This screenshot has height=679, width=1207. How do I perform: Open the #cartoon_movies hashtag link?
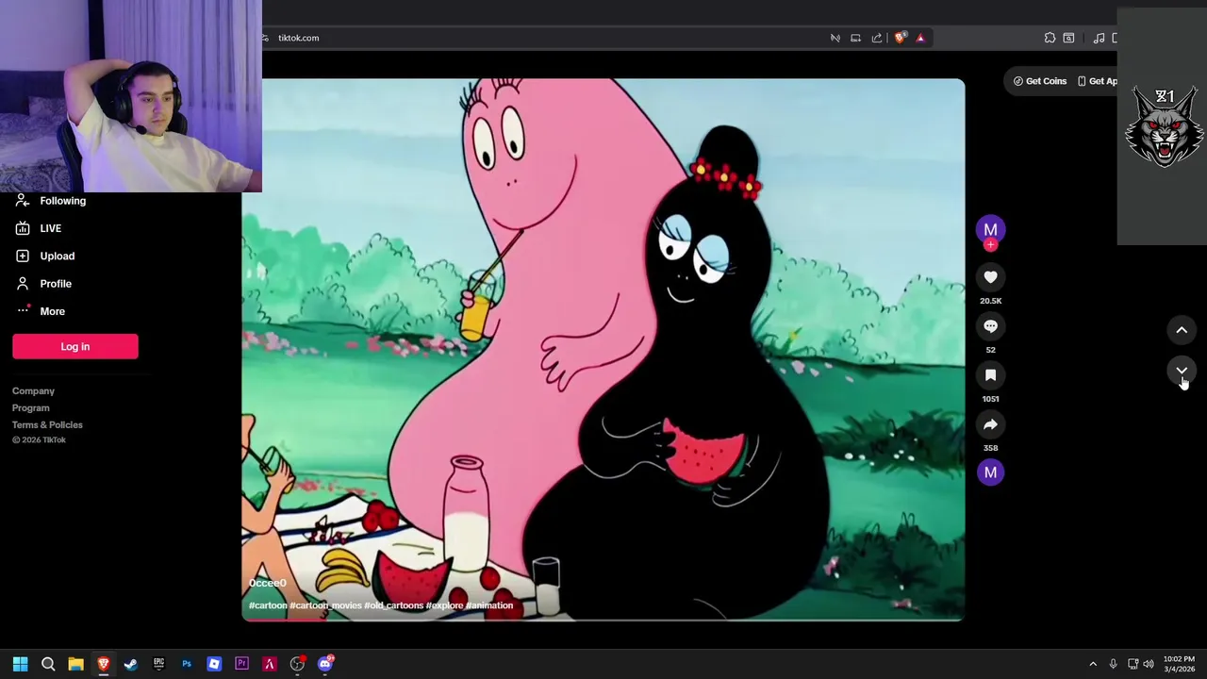pos(325,605)
